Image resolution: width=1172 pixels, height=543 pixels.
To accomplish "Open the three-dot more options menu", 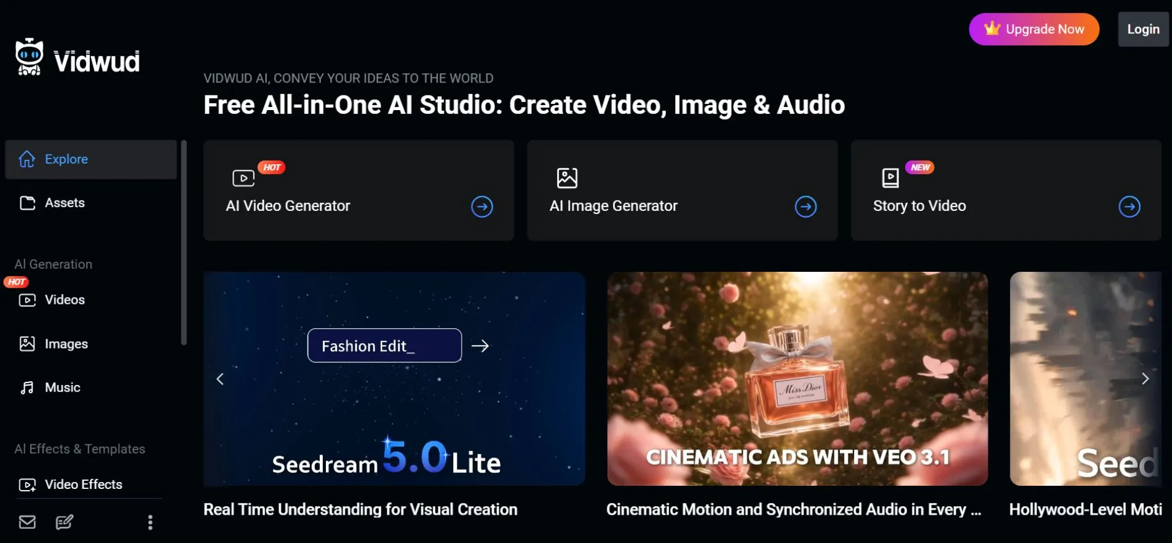I will pyautogui.click(x=150, y=522).
